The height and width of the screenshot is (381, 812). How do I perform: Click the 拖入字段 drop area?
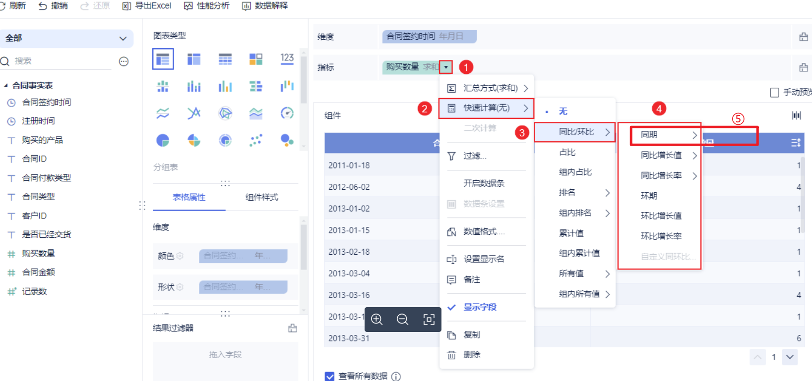click(x=225, y=361)
